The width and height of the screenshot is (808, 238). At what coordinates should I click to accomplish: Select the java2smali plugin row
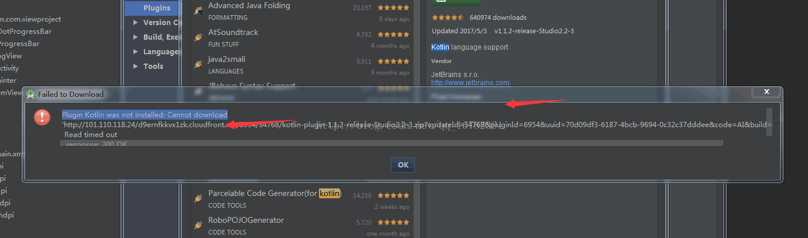pyautogui.click(x=301, y=65)
